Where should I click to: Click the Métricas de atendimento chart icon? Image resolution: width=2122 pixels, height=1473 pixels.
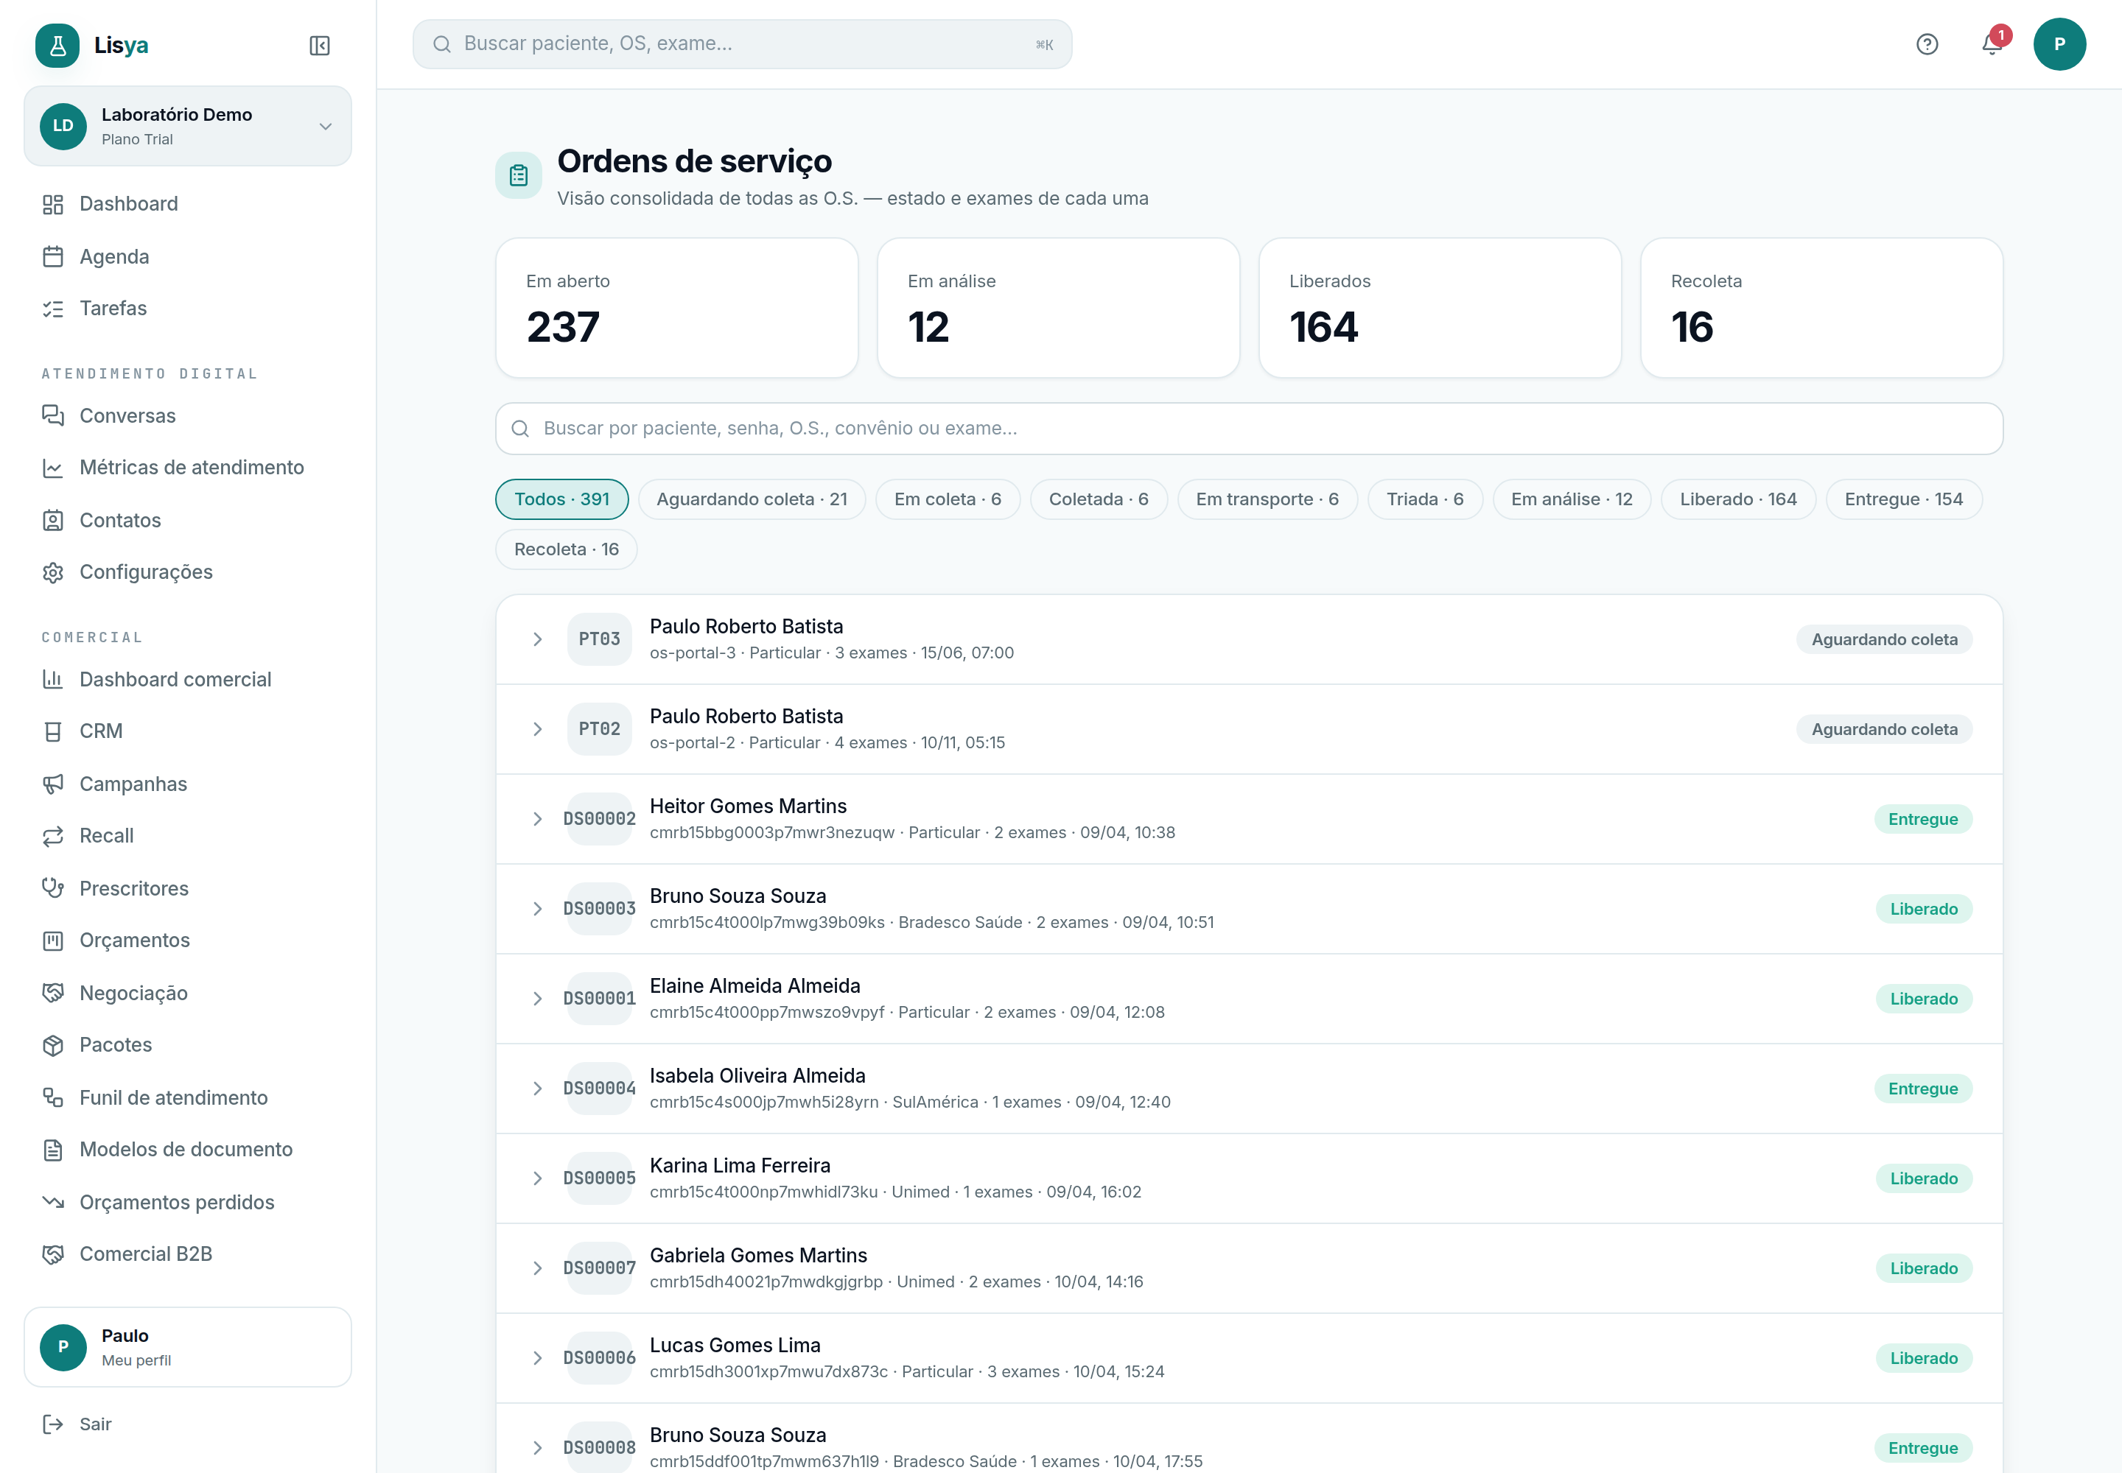pyautogui.click(x=52, y=468)
